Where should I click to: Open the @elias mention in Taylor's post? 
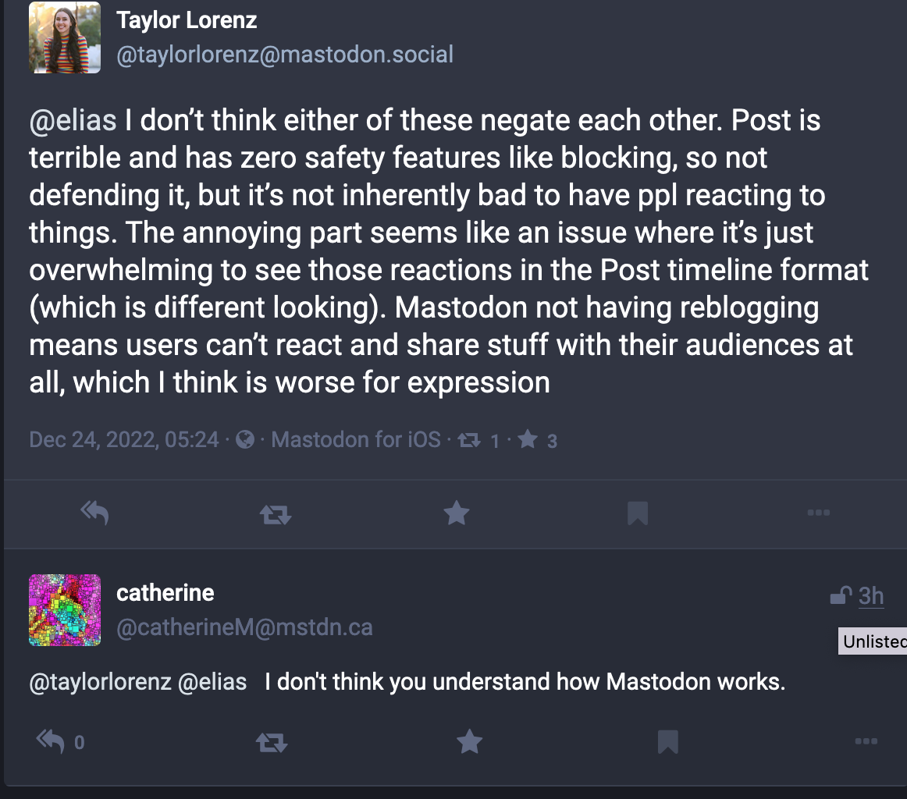[x=73, y=121]
